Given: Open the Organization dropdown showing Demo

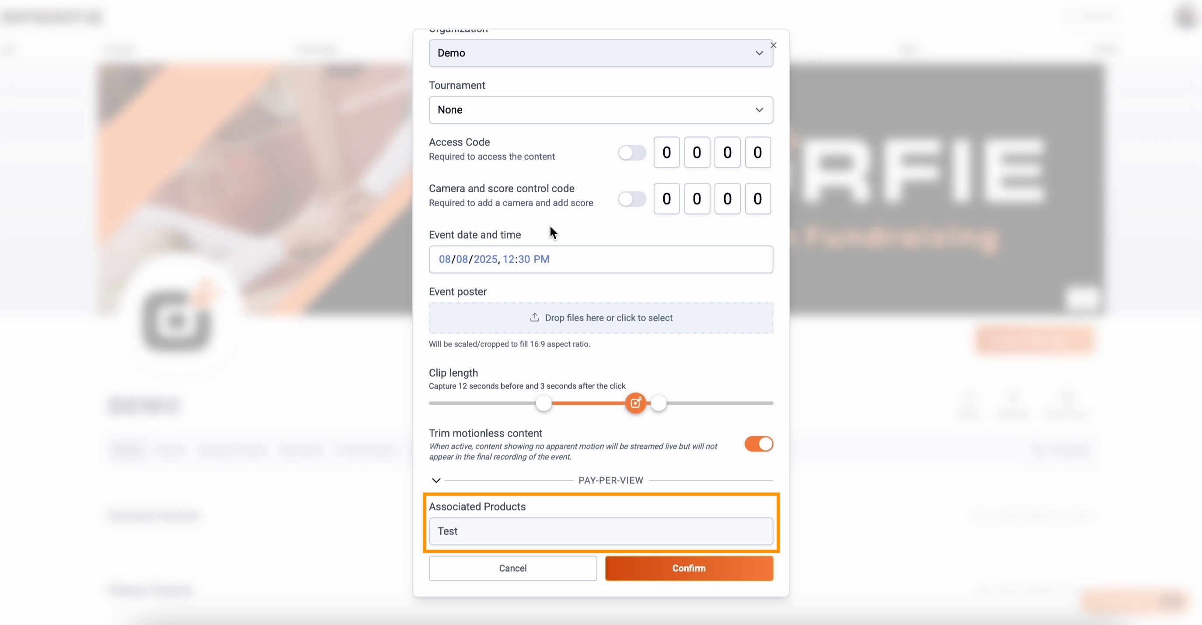Looking at the screenshot, I should [600, 53].
